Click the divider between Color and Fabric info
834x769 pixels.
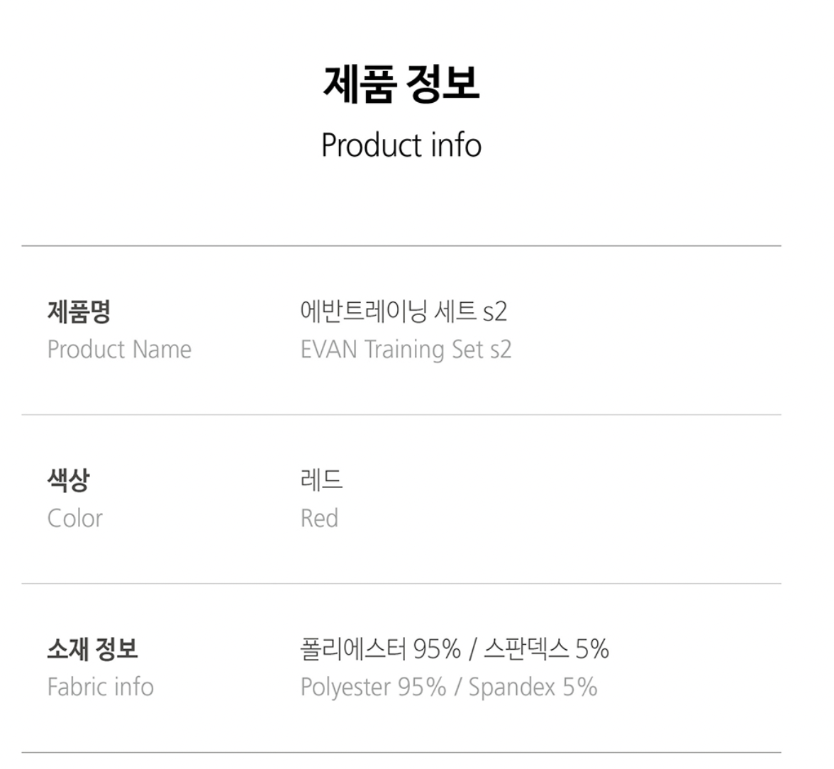(401, 584)
